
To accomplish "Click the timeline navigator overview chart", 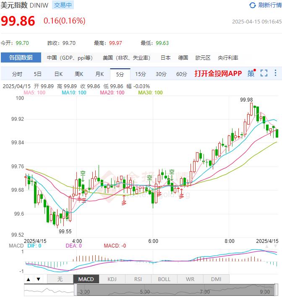I will 176,290.
